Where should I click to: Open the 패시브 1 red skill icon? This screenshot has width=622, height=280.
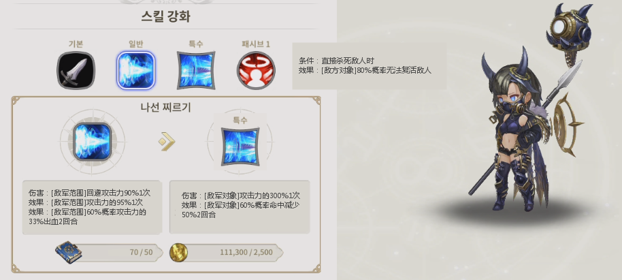point(257,70)
